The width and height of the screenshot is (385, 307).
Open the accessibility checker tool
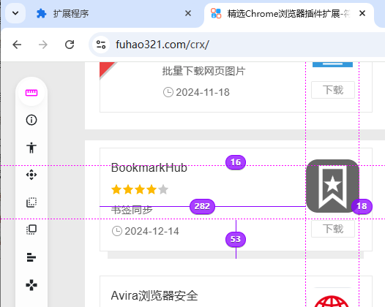pos(31,148)
